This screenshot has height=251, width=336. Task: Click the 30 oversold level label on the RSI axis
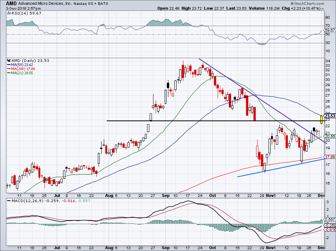tap(328, 43)
